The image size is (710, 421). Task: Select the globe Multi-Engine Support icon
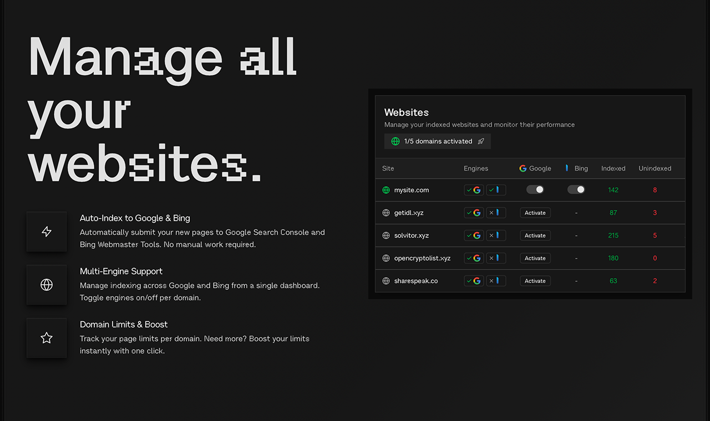(x=47, y=285)
